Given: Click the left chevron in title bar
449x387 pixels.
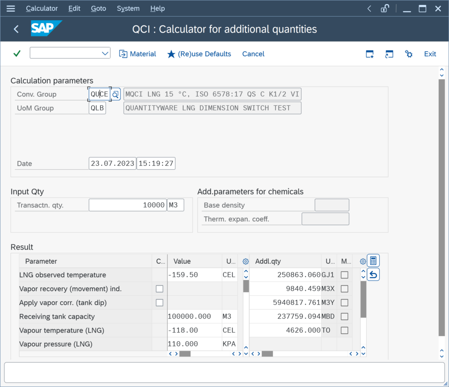Looking at the screenshot, I should (369, 9).
